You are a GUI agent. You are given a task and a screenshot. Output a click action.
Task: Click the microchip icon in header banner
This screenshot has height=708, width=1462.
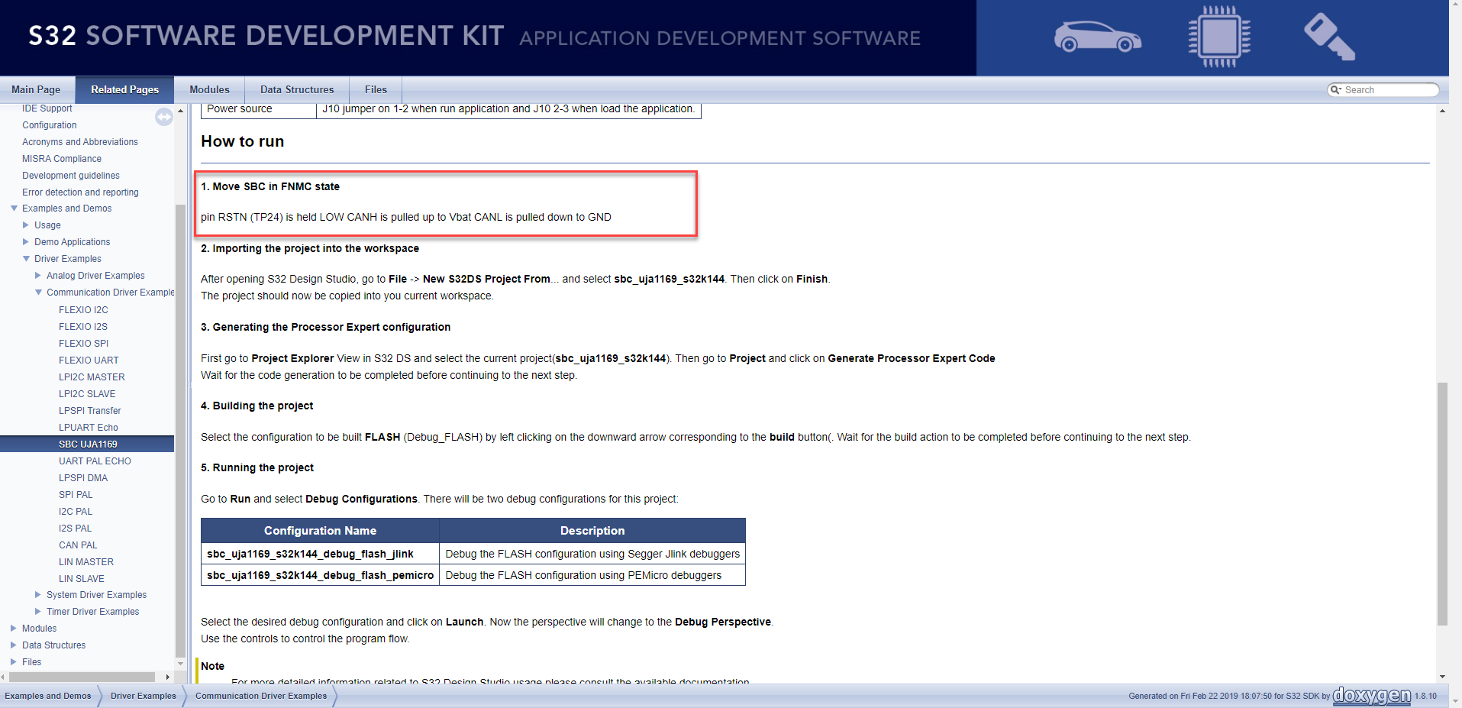pyautogui.click(x=1219, y=36)
